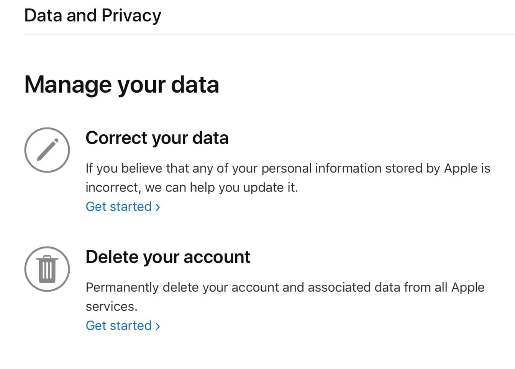Screen dimensions: 515x369
Task: Click the word 'account' in Delete your account heading
Action: coord(217,257)
